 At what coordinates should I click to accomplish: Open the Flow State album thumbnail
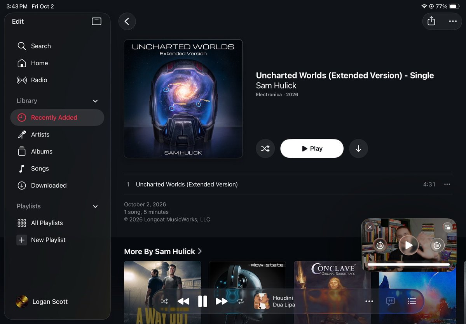[x=247, y=292]
